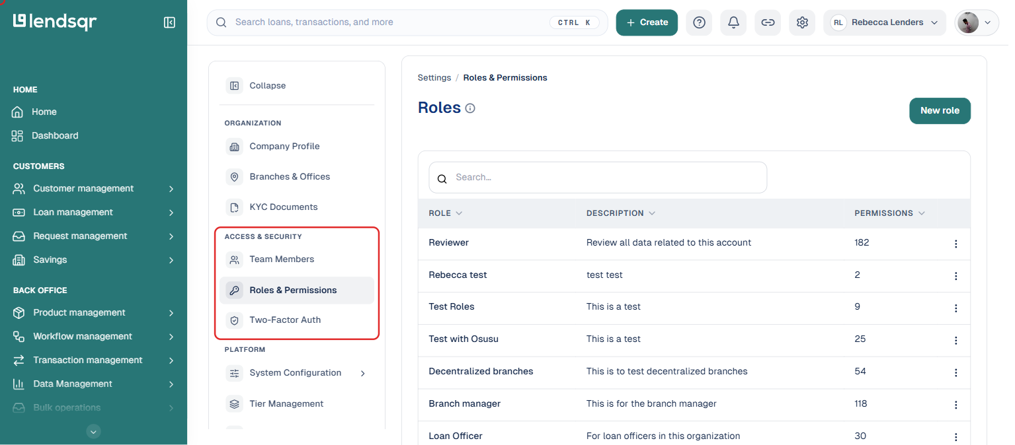Expand Request management menu
The width and height of the screenshot is (1015, 445).
pyautogui.click(x=171, y=236)
